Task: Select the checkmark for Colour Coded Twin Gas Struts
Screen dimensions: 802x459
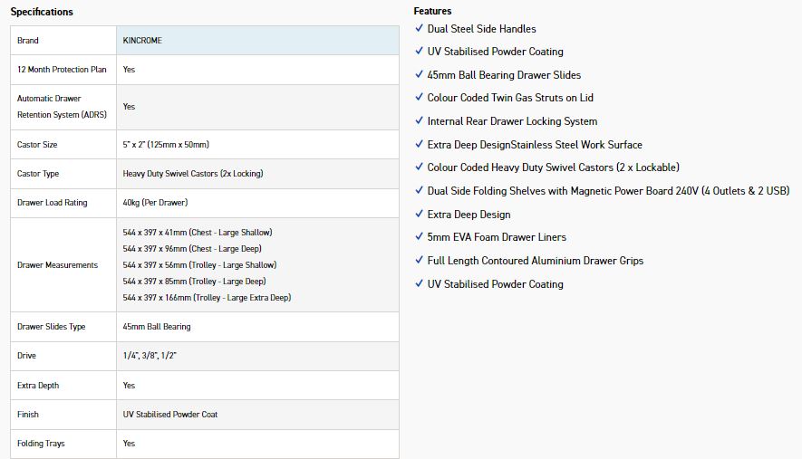Action: pos(419,98)
